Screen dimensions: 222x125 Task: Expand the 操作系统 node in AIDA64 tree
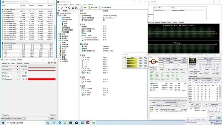click(58, 36)
